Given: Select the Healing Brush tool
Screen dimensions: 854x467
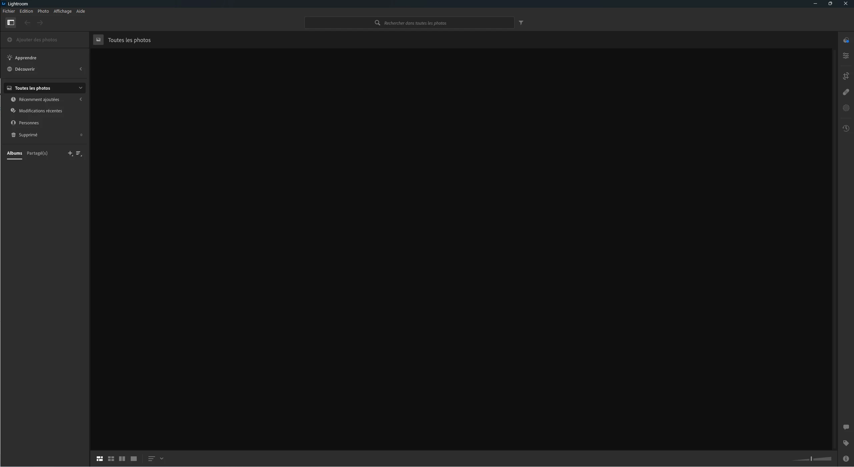Looking at the screenshot, I should pyautogui.click(x=846, y=92).
